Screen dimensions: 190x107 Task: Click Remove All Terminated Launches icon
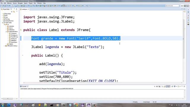[x=159, y=86]
